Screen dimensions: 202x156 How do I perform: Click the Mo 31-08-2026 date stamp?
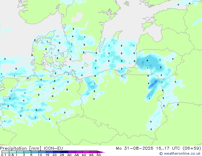click(x=135, y=148)
